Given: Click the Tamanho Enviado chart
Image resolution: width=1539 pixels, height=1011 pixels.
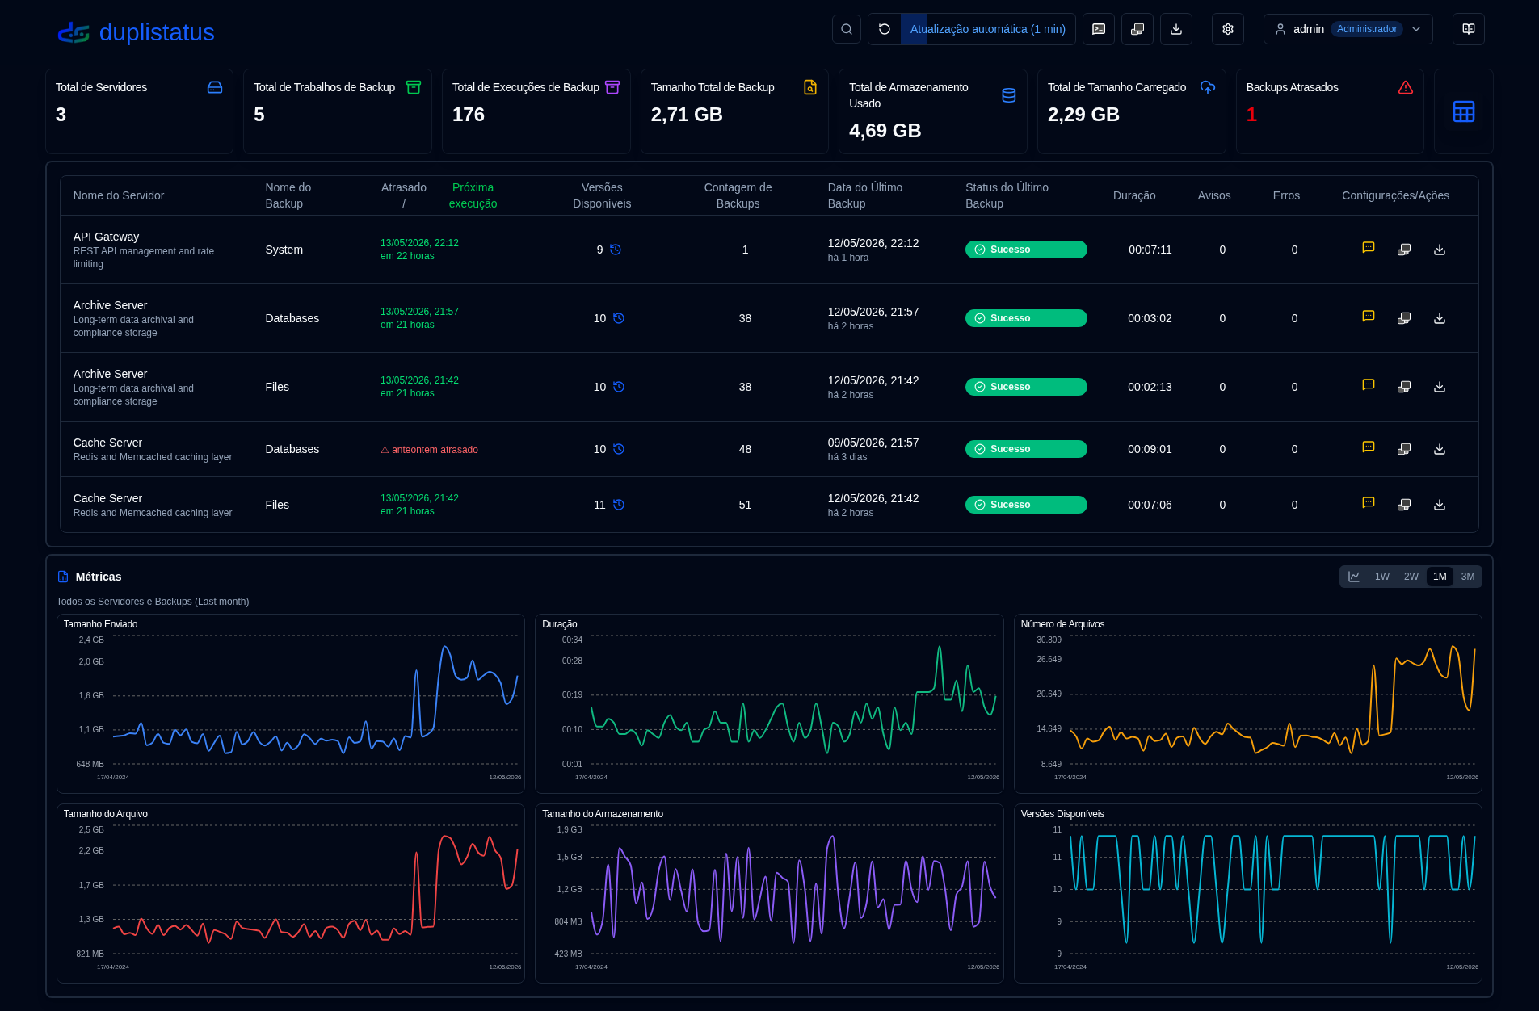Looking at the screenshot, I should (291, 703).
